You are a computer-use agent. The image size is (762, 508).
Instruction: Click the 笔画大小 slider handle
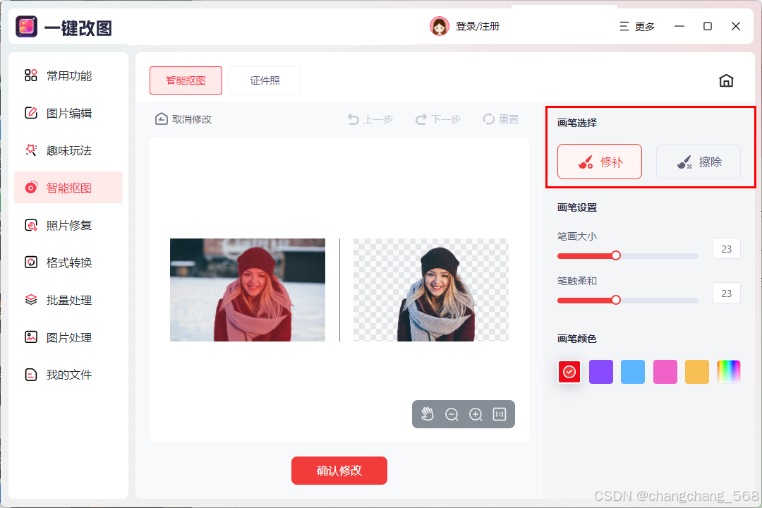point(616,255)
